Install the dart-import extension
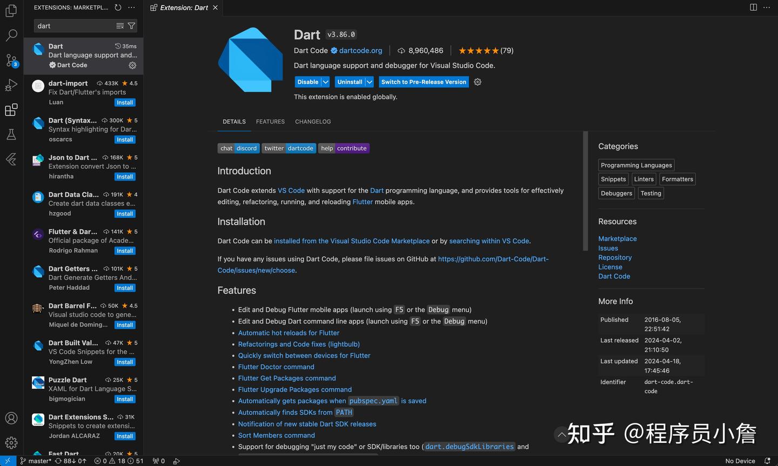778x466 pixels. [x=125, y=102]
